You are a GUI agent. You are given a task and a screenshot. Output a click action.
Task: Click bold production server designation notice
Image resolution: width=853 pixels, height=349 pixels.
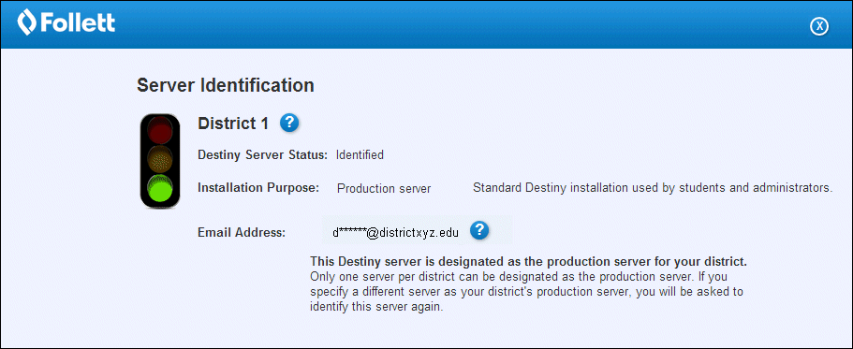point(529,260)
